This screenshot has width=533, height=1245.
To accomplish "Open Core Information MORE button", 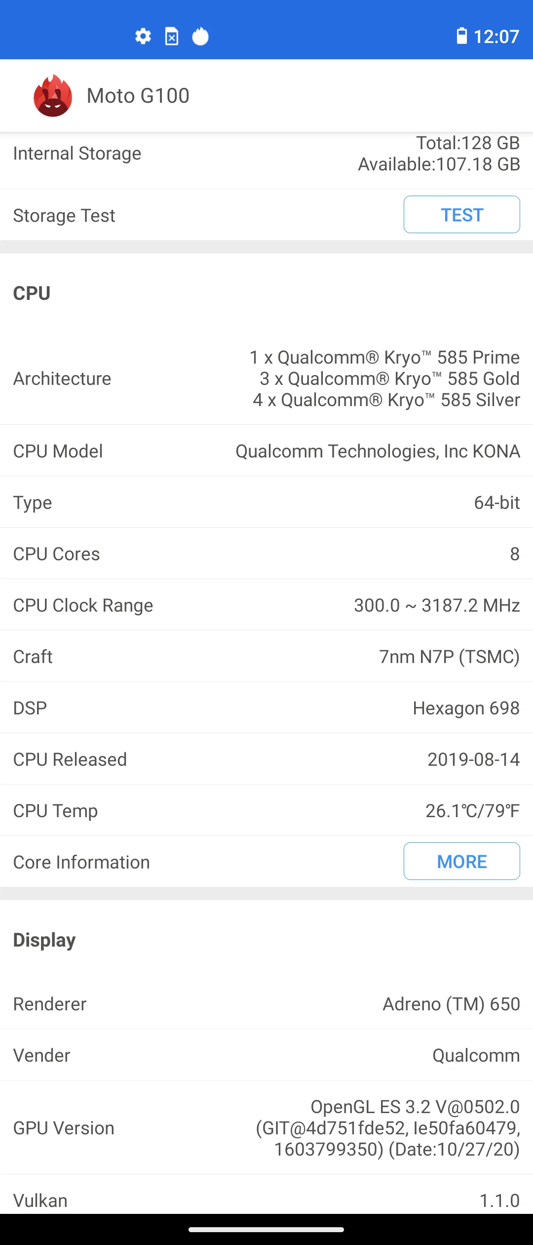I will (x=461, y=861).
